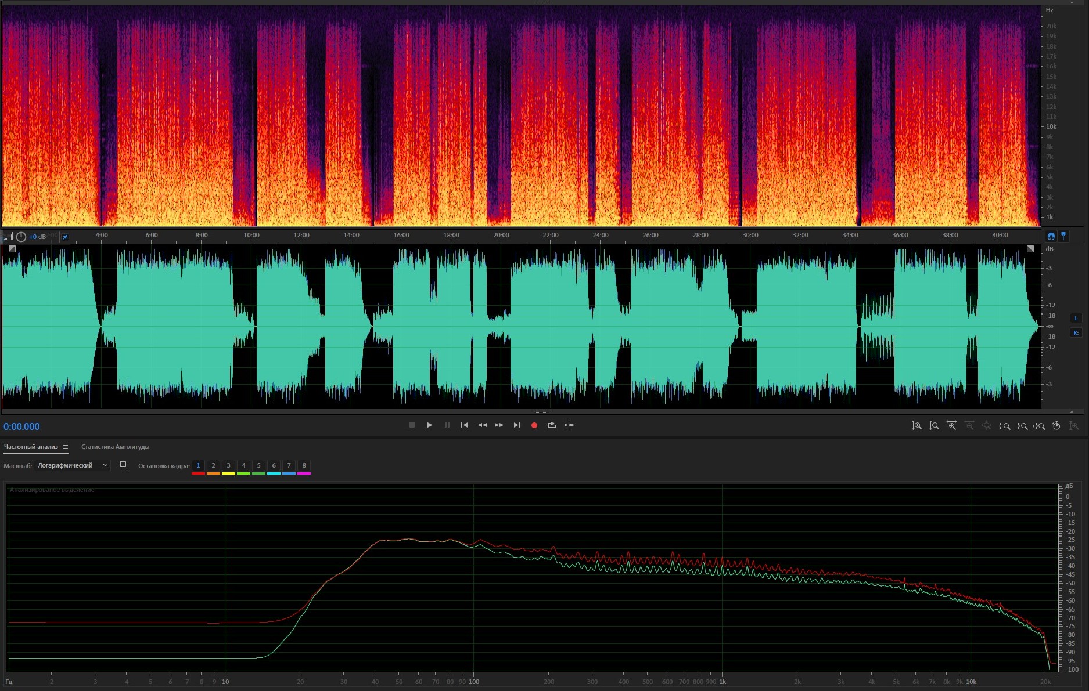Click the Zoom In Amplitude icon
Image resolution: width=1089 pixels, height=691 pixels.
tap(917, 426)
